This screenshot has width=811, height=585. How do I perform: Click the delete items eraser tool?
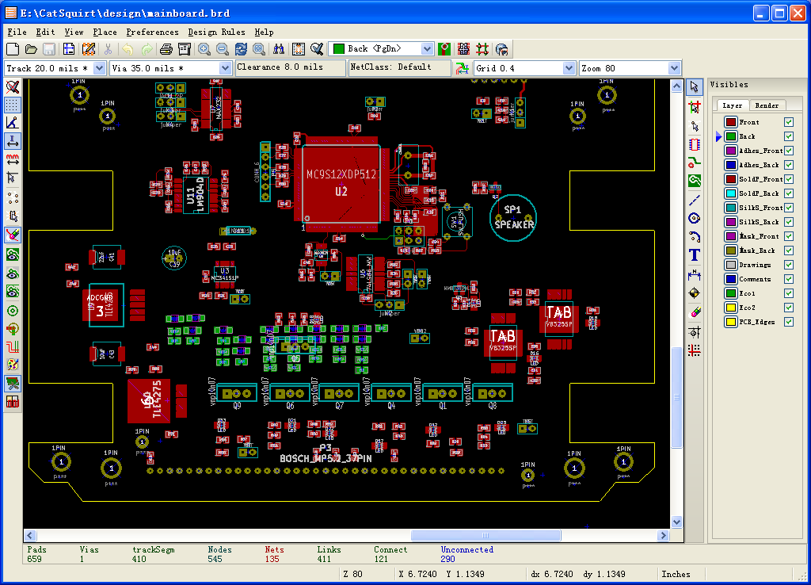tap(695, 312)
